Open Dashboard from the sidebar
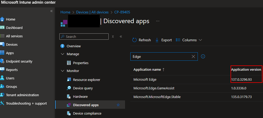 (x=14, y=28)
